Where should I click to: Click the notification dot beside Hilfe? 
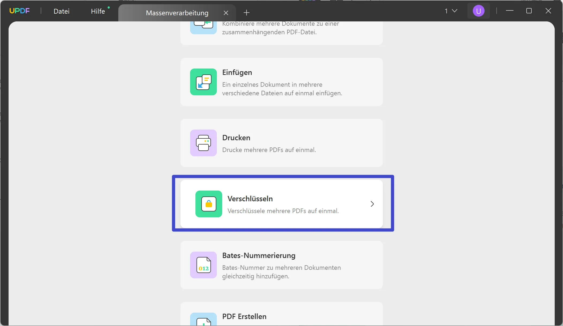click(109, 7)
